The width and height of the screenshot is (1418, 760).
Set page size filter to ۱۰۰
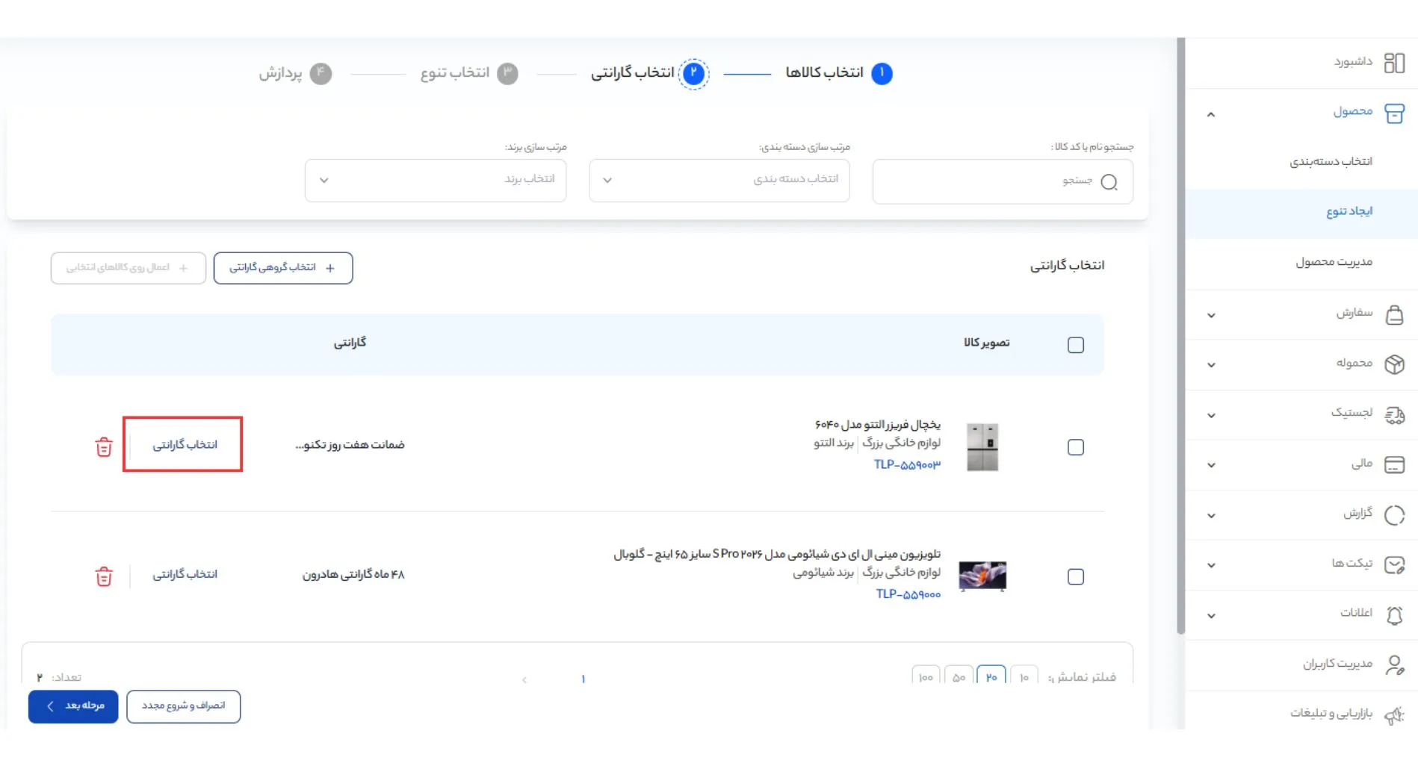[926, 676]
